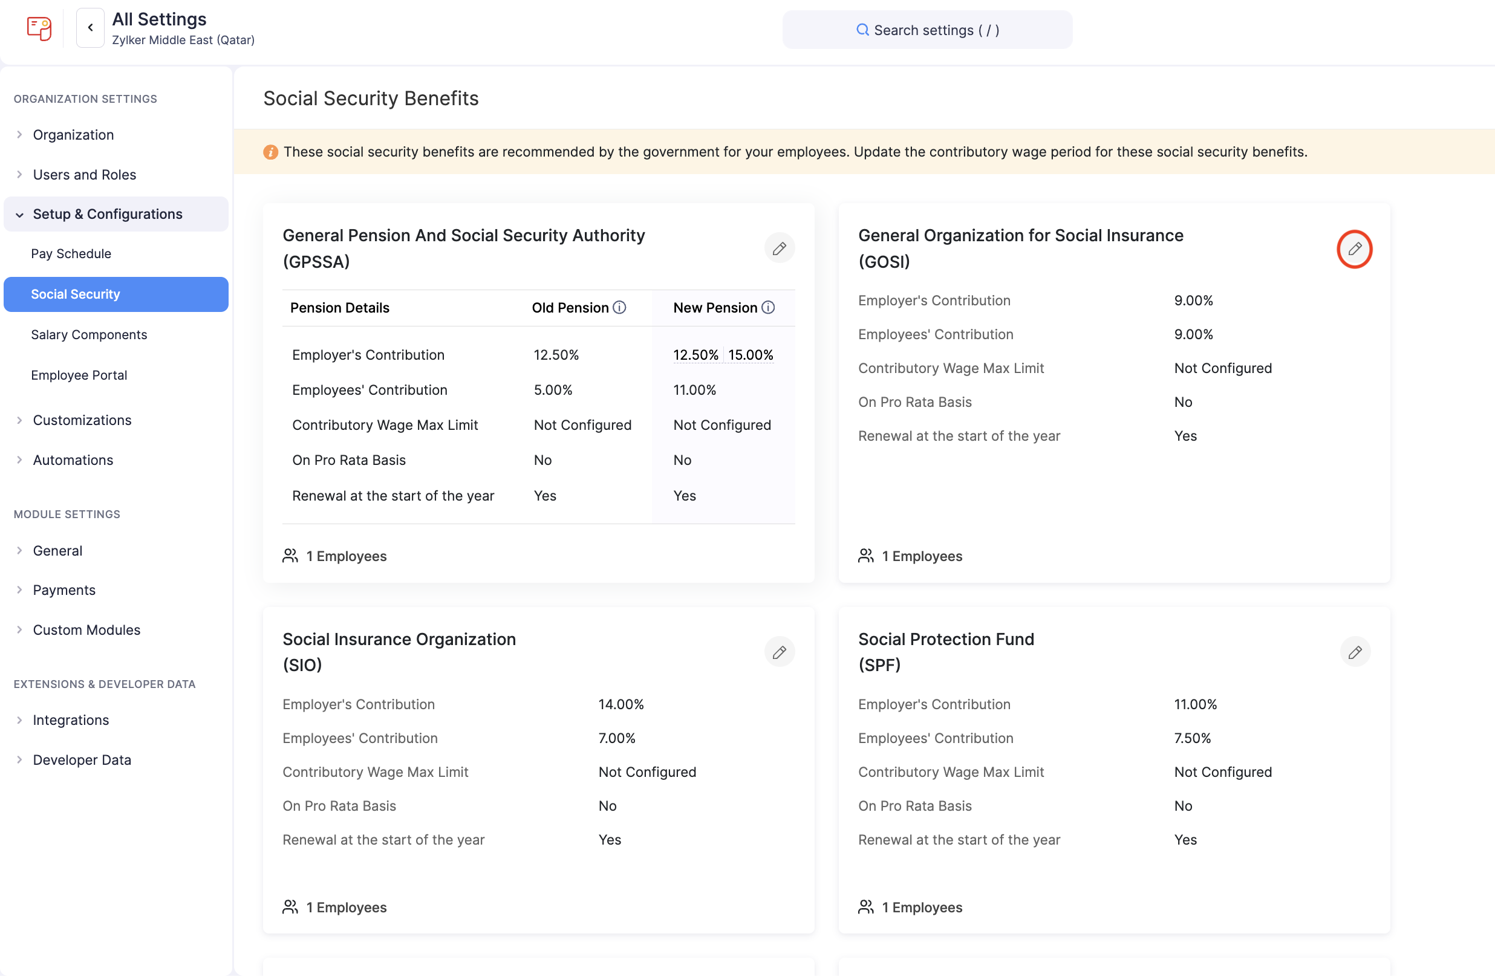
Task: Edit the Social Protection Fund benefit
Action: 1354,652
